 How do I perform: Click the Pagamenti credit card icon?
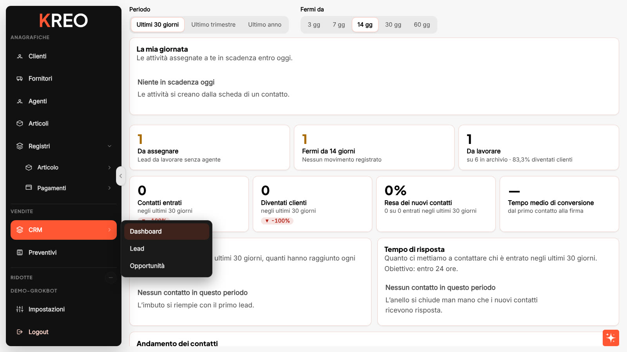point(29,188)
